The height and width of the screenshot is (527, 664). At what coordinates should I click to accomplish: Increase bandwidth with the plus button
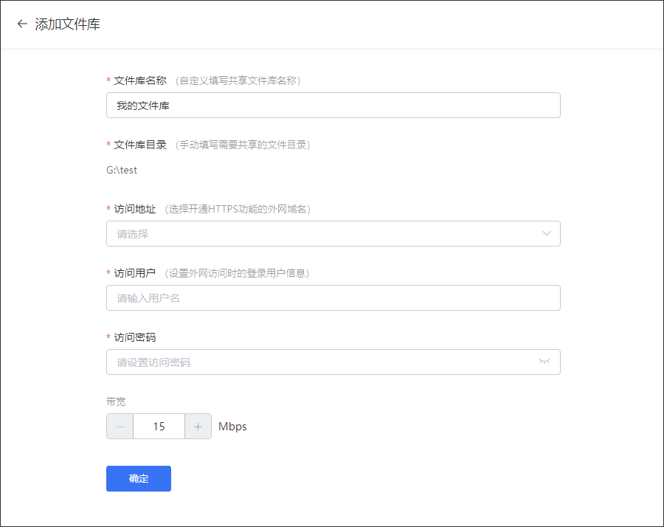pyautogui.click(x=198, y=427)
